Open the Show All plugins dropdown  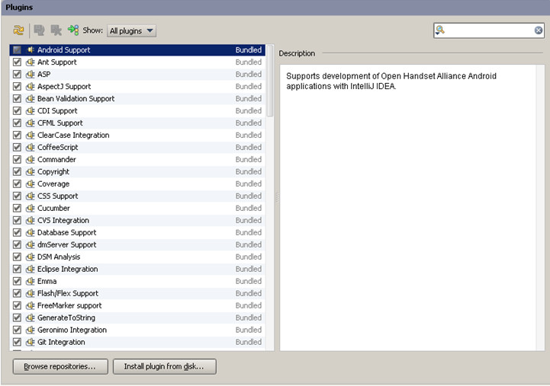tap(131, 30)
